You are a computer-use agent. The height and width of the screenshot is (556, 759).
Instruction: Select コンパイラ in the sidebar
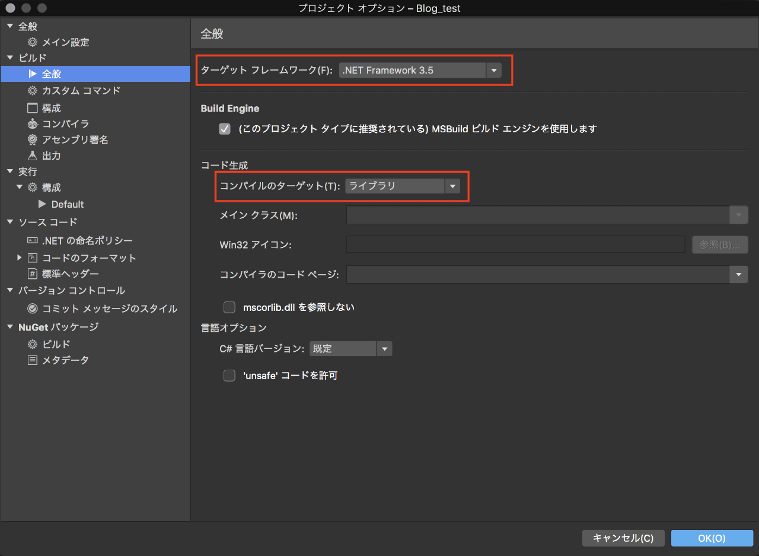65,123
